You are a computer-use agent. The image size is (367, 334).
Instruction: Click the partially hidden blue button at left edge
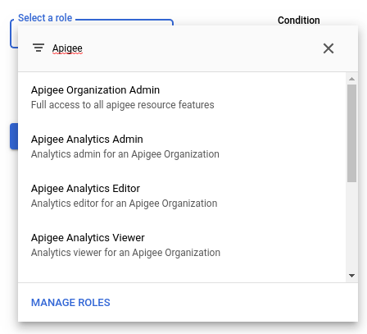click(x=14, y=136)
